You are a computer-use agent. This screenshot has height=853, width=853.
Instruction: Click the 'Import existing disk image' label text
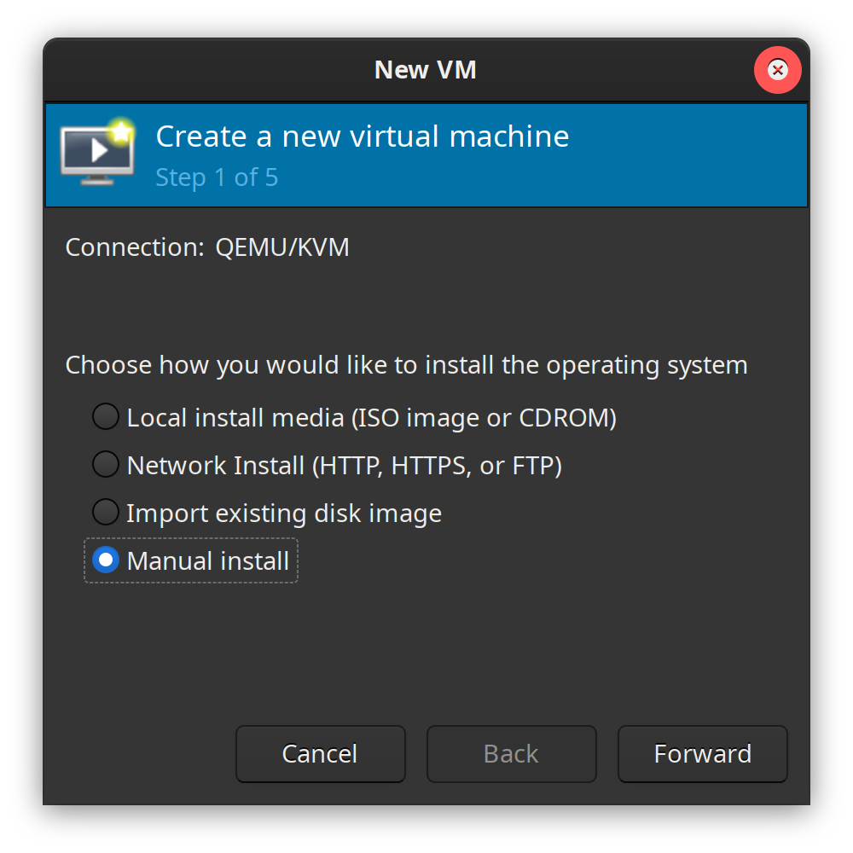(x=284, y=514)
